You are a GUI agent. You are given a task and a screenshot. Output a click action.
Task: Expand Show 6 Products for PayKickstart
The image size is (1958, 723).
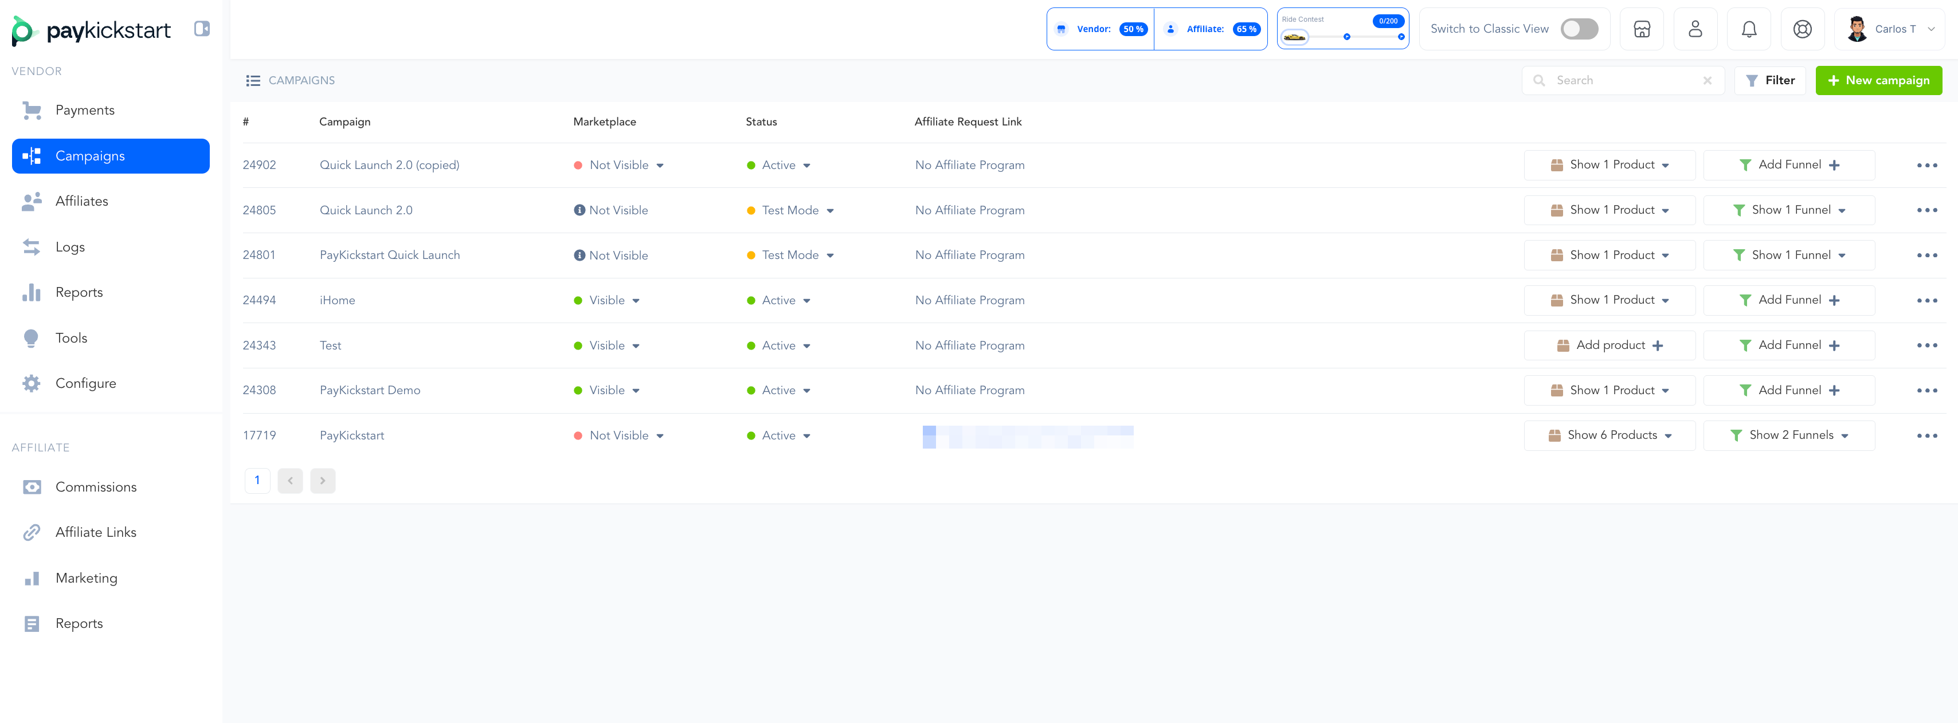click(1609, 435)
